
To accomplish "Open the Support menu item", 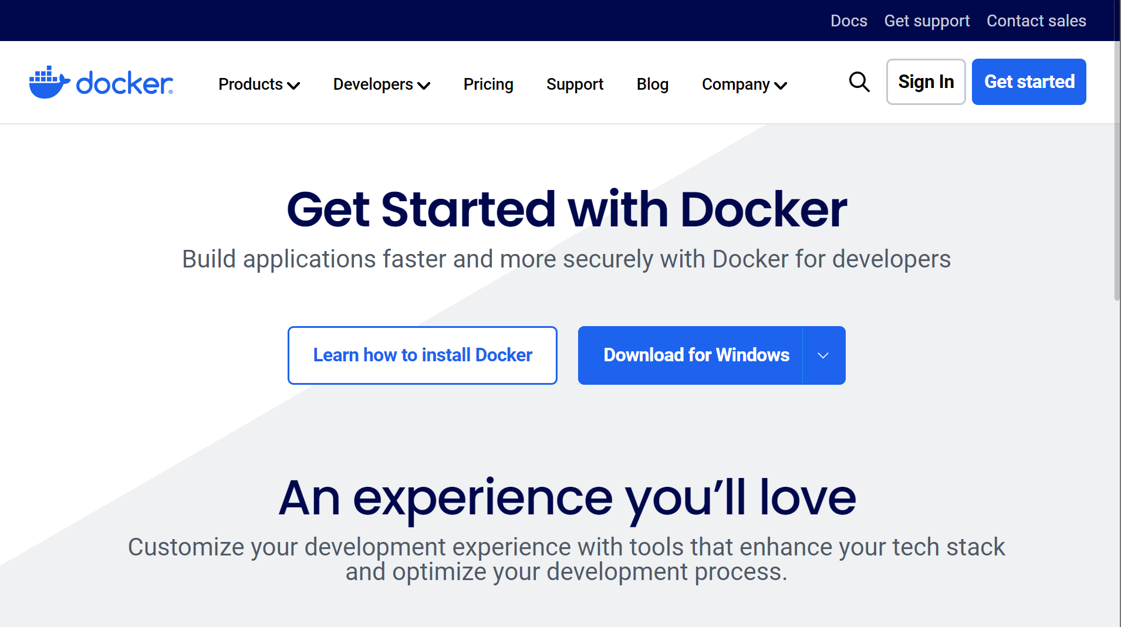I will (x=575, y=84).
